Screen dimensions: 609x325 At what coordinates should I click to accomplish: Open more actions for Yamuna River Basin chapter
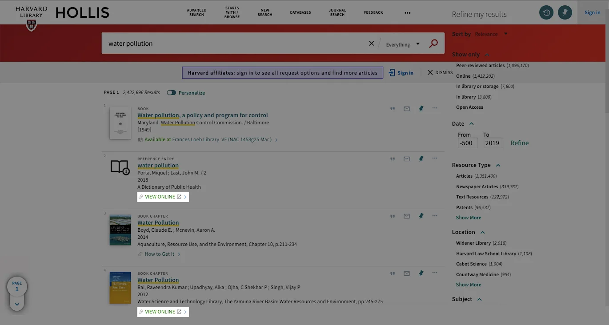coord(435,273)
